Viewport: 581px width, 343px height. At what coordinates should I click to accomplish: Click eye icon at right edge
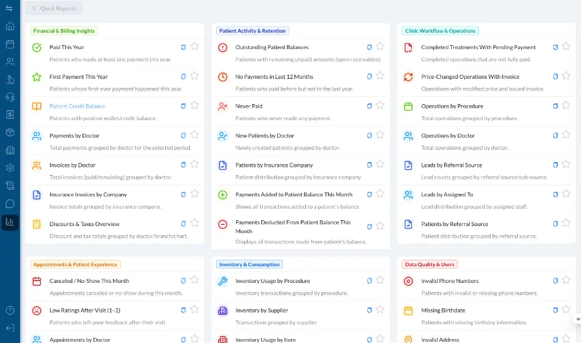coord(578,319)
